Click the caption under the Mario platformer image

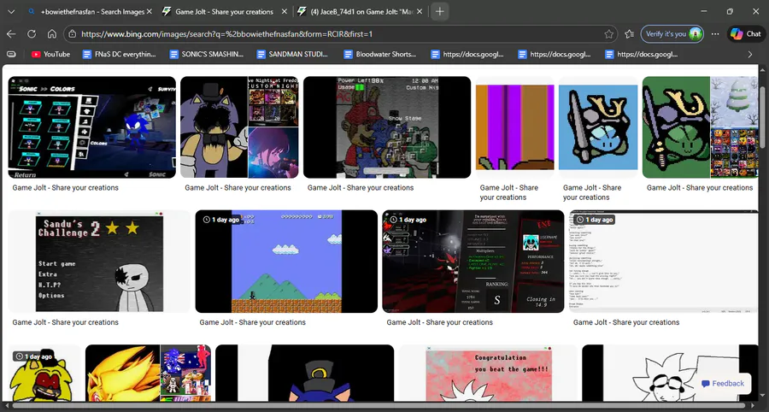(253, 322)
